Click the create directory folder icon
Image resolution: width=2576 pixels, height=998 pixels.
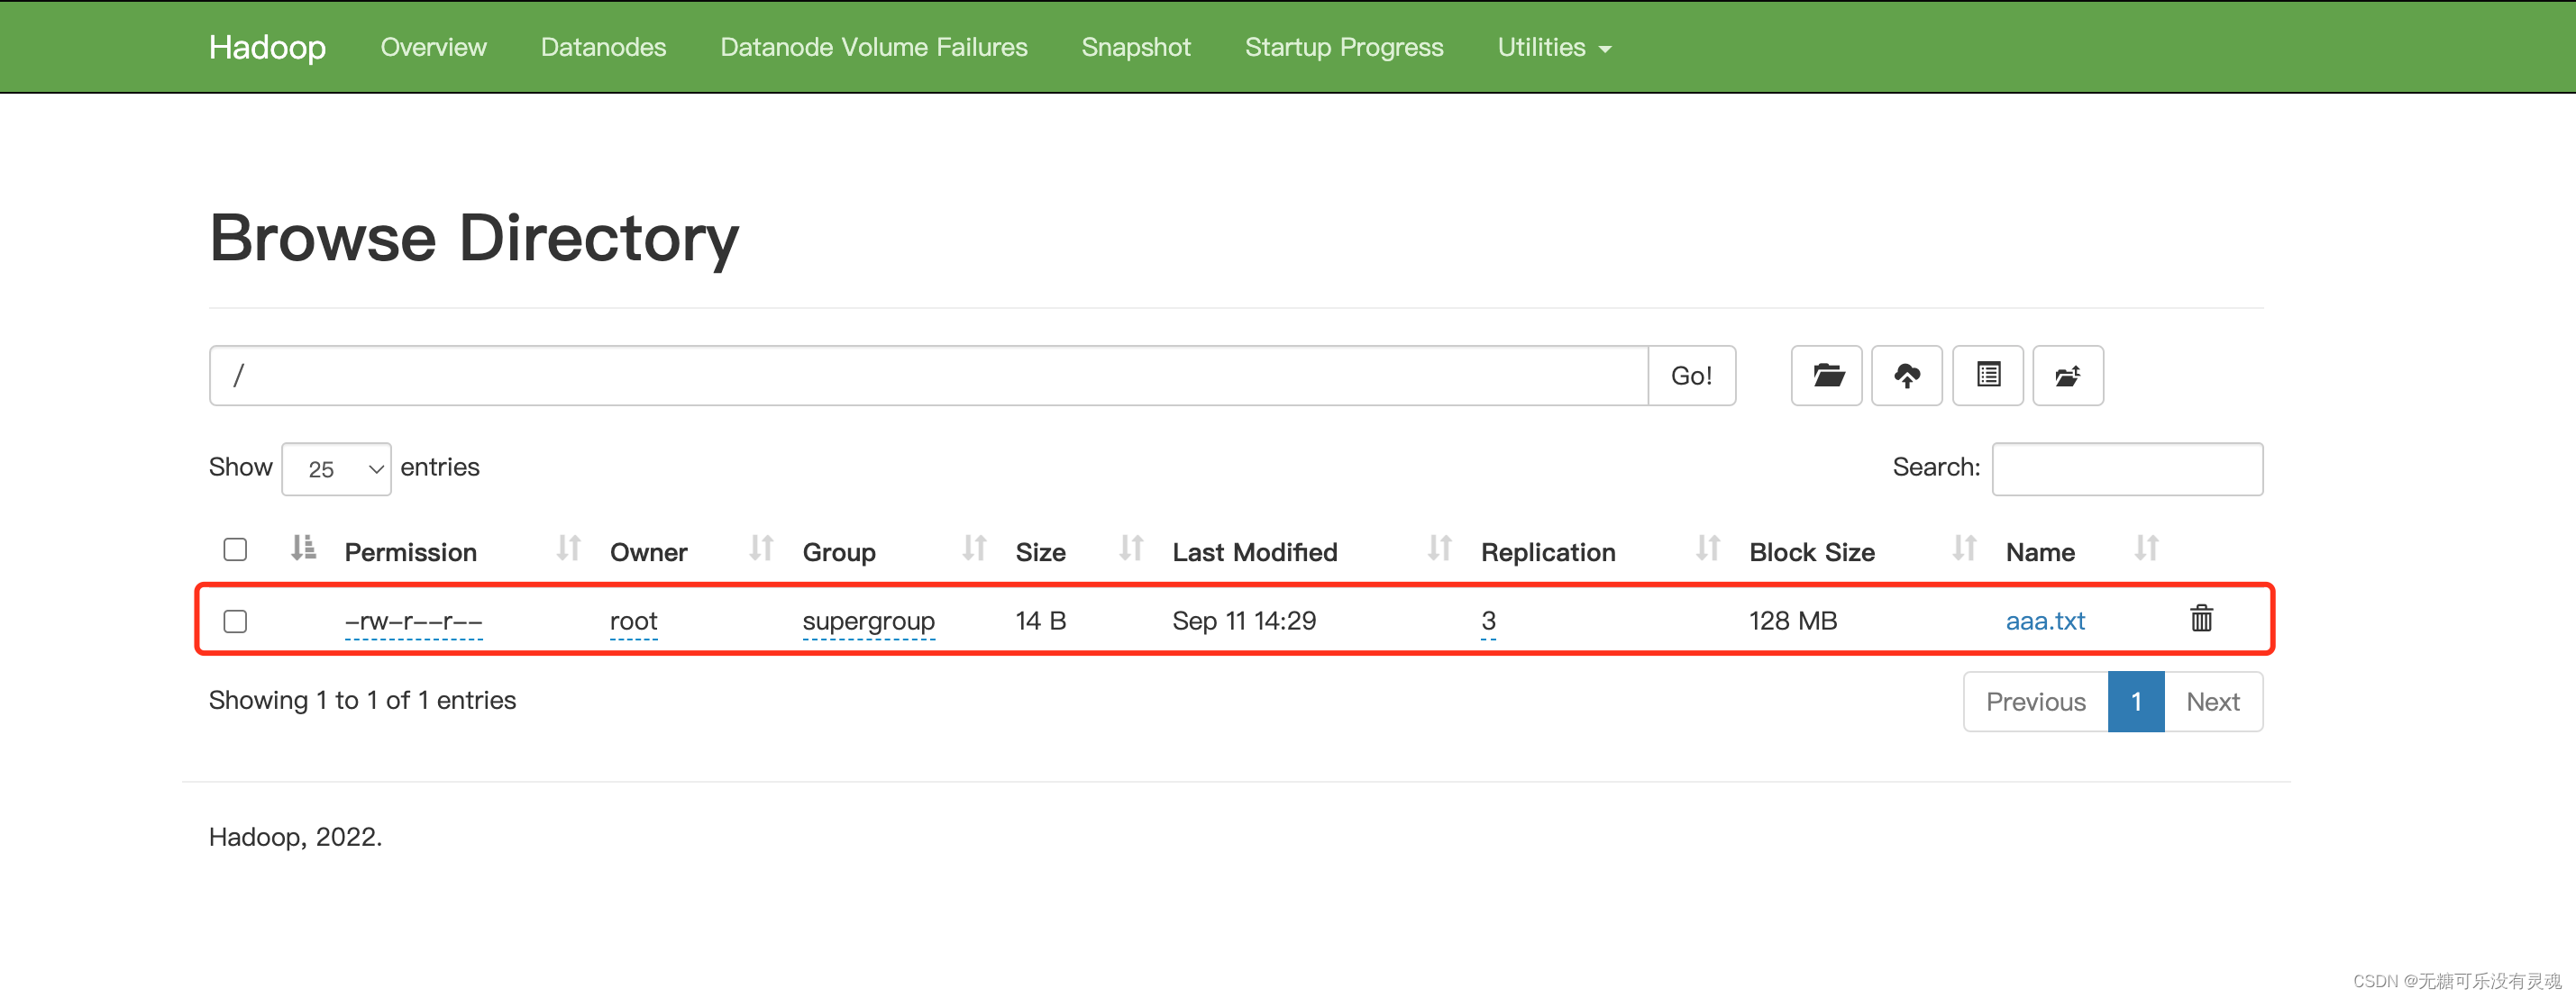click(1826, 376)
